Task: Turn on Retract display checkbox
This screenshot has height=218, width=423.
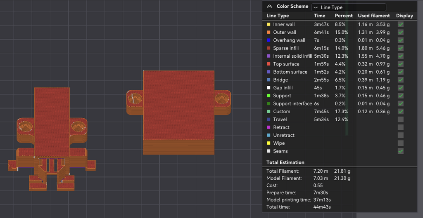Action: pos(401,127)
